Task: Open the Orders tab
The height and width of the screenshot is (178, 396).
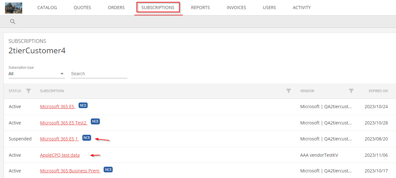Action: click(x=116, y=8)
